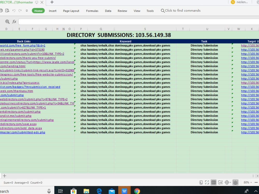Open the Formulas tab
259x194 pixels.
(x=92, y=11)
